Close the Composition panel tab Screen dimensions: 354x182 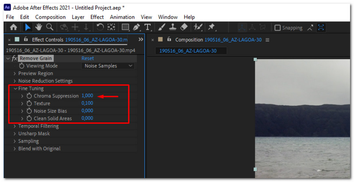[153, 40]
